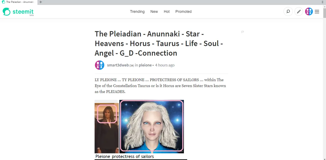Click the pencil compose post icon
Screen dimensions: 326x160
(x=299, y=11)
